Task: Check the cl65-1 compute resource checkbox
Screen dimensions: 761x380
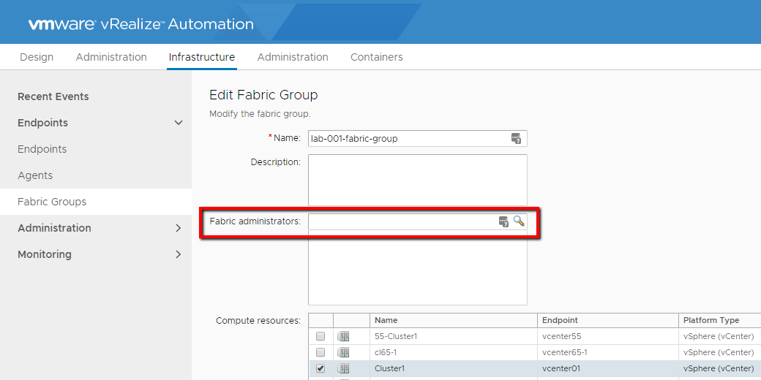Action: [x=320, y=352]
